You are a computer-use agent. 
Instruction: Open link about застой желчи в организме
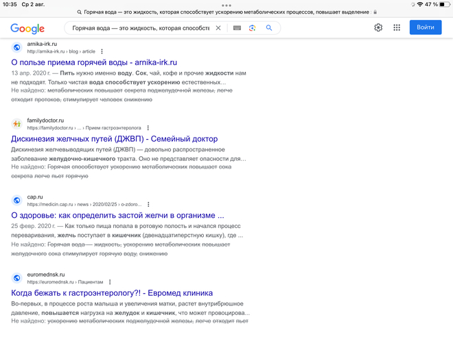(x=117, y=215)
